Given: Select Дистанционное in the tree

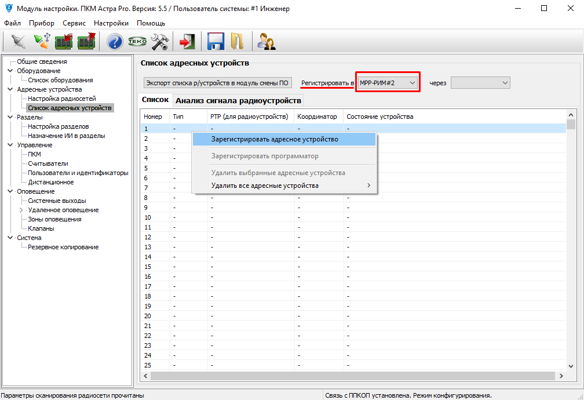Looking at the screenshot, I should pos(51,182).
